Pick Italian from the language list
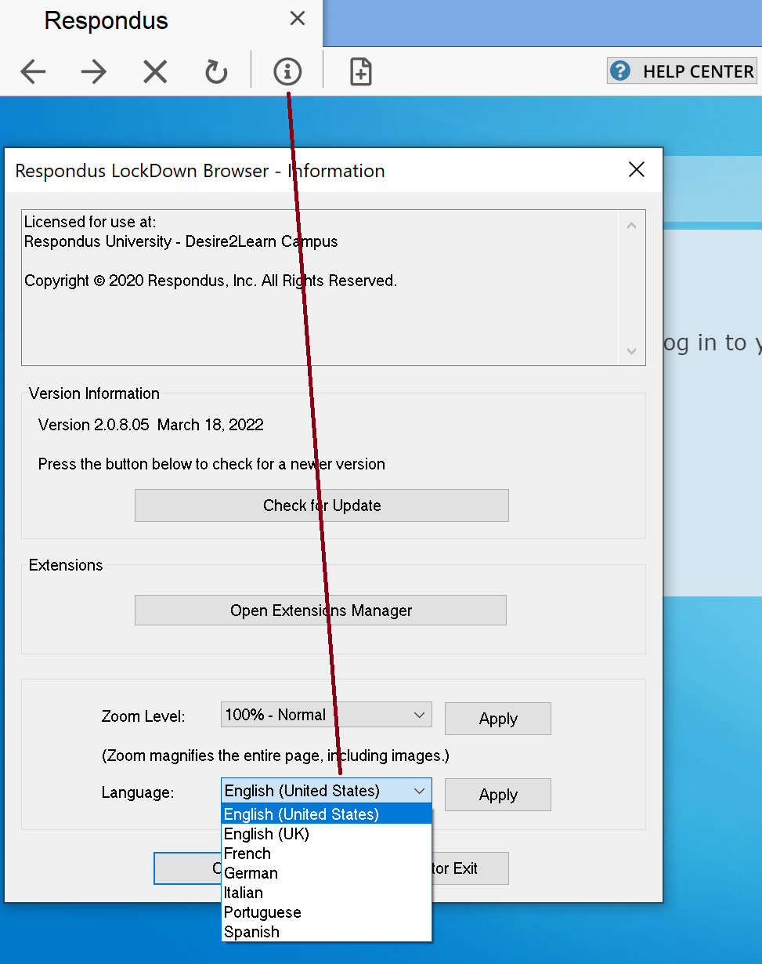 [x=327, y=893]
